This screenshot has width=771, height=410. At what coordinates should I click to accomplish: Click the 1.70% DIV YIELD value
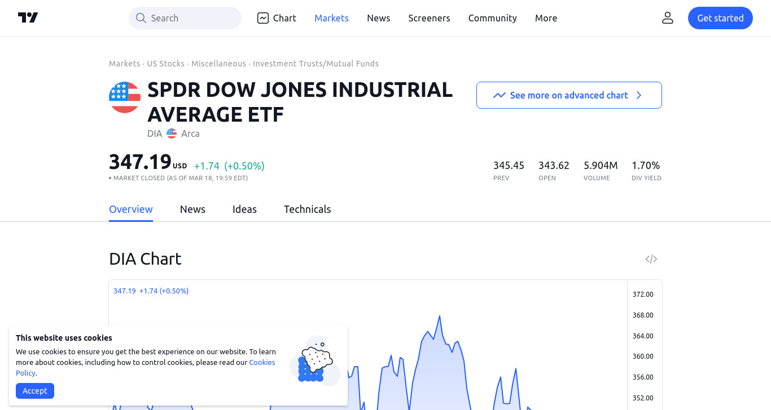[646, 166]
